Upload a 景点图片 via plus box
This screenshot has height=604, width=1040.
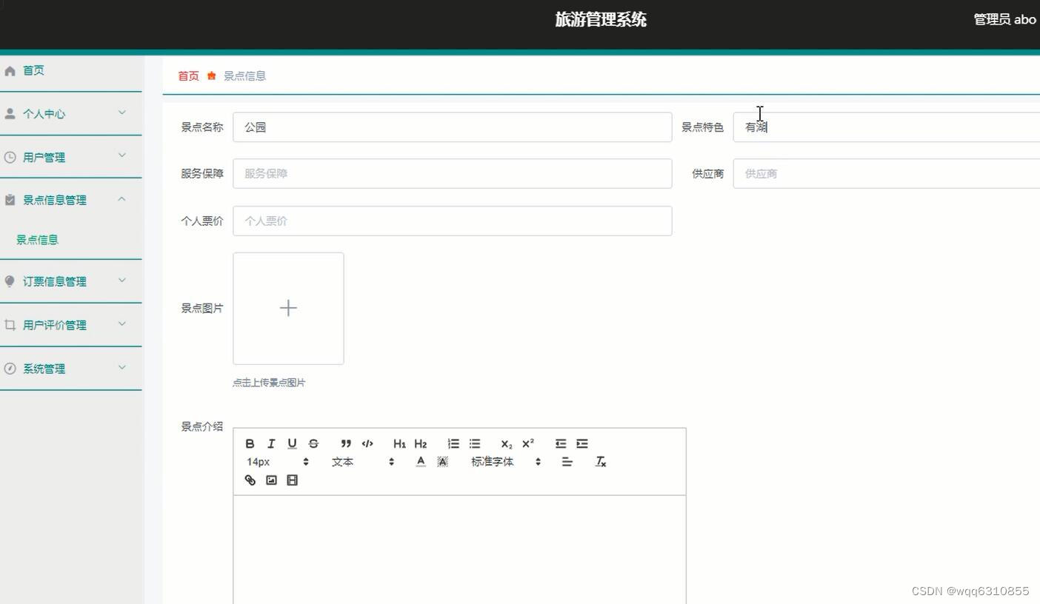click(x=288, y=308)
